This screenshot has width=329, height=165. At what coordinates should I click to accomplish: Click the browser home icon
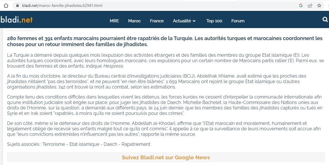6,5
